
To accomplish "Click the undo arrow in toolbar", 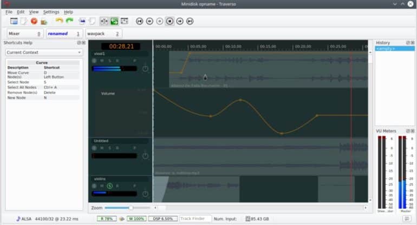I will (58, 21).
